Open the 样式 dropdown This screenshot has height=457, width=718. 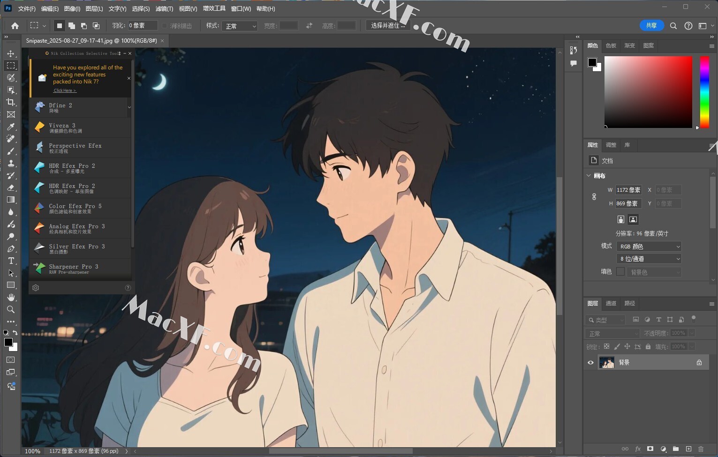click(x=240, y=26)
